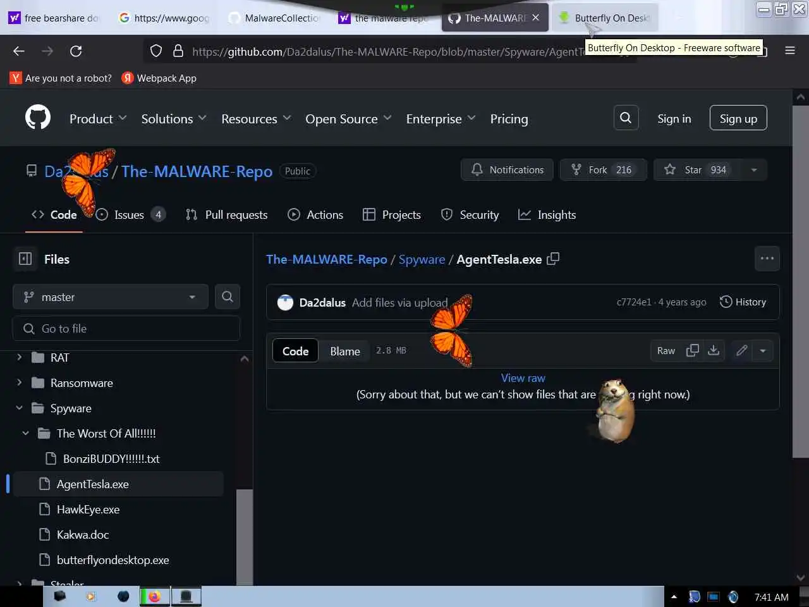
Task: Click the Sign up button
Action: click(738, 118)
